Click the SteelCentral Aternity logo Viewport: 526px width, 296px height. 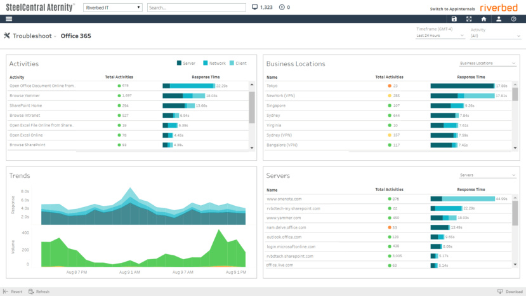[x=40, y=8]
